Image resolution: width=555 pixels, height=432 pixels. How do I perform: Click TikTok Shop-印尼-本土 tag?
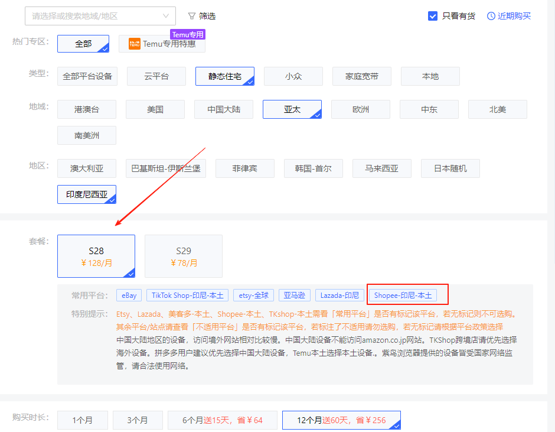(x=188, y=295)
